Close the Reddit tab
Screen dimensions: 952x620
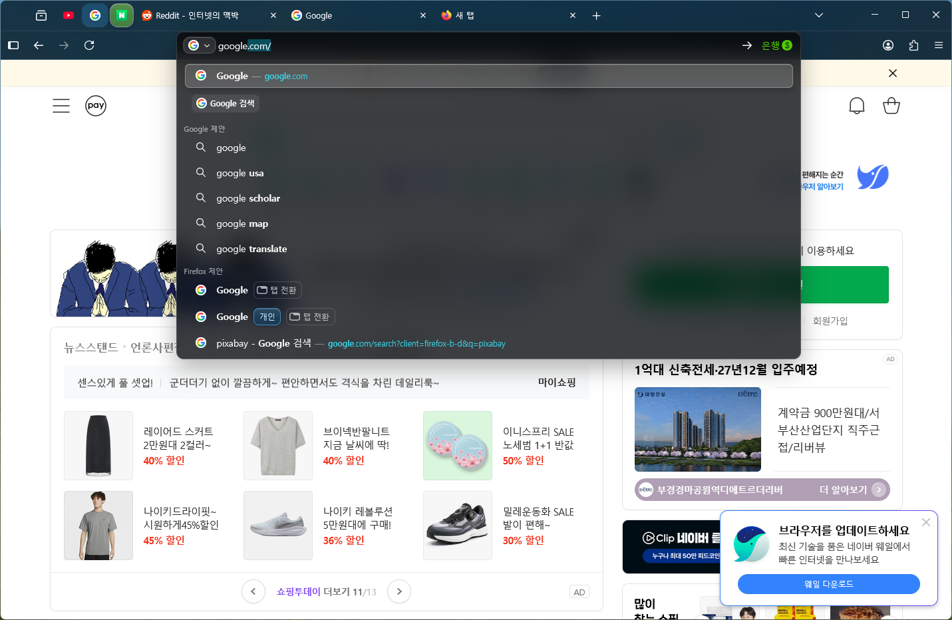click(x=273, y=15)
